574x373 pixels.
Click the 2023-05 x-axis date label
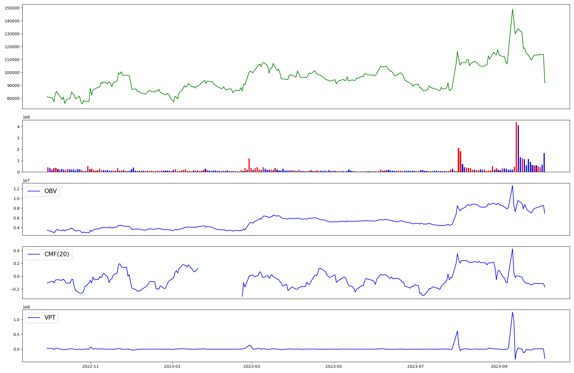point(334,366)
